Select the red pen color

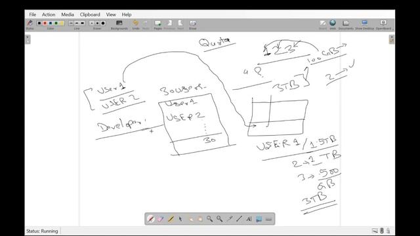coord(45,24)
